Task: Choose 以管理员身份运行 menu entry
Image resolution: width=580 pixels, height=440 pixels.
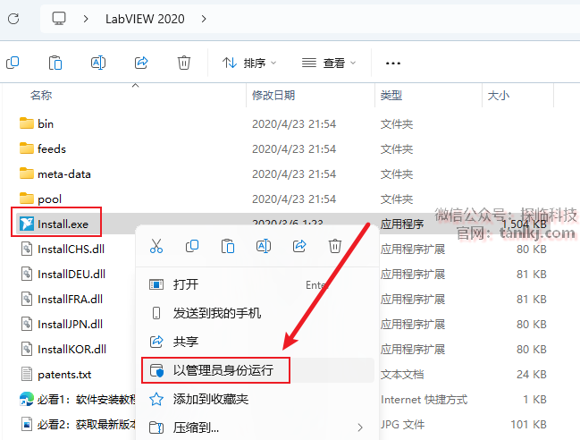Action: 258,370
